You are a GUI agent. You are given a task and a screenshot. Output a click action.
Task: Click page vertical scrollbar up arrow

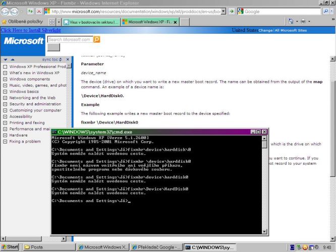(x=332, y=58)
